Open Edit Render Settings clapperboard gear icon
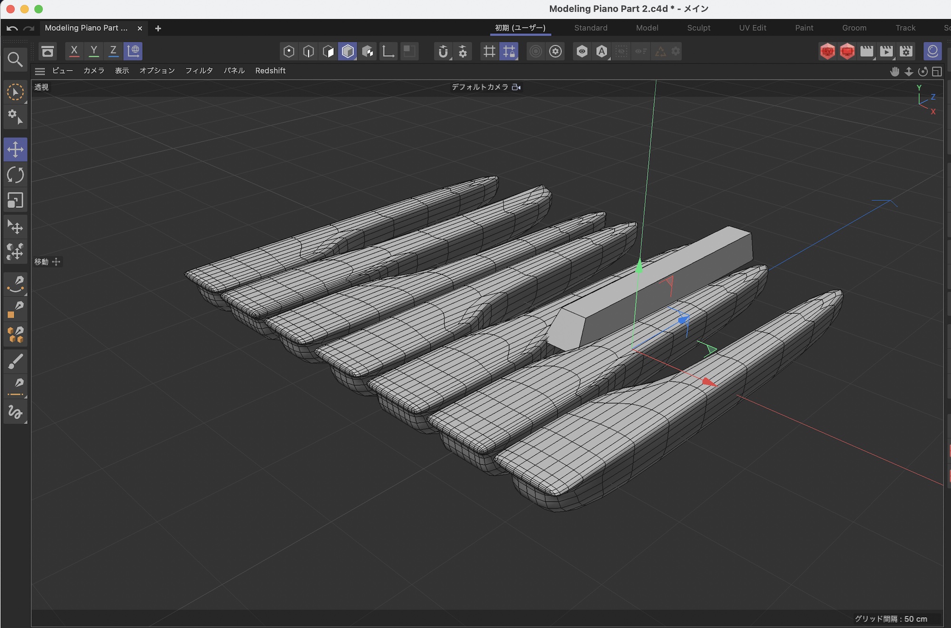Viewport: 951px width, 628px height. click(906, 51)
